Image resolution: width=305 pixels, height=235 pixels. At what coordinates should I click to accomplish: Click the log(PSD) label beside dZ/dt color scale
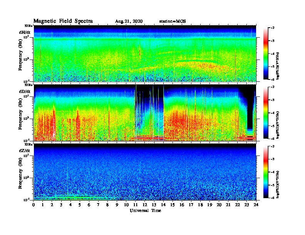pos(278,184)
